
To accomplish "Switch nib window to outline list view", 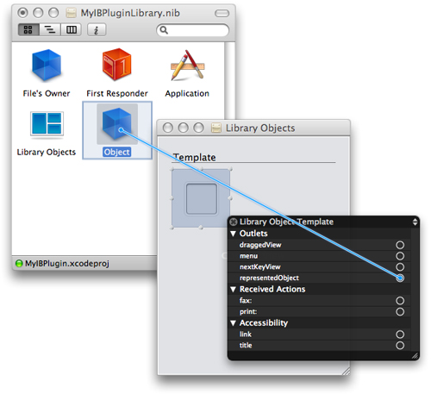I will point(50,29).
